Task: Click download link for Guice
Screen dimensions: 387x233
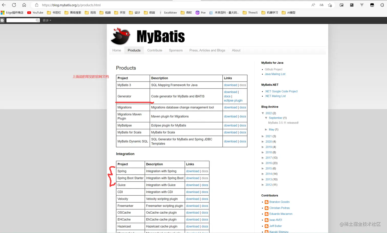Action: click(192, 185)
